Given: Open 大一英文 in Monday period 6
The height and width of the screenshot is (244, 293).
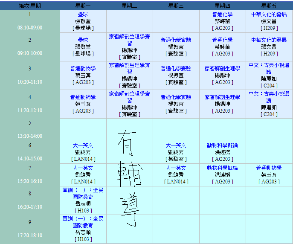Looking at the screenshot, I should tap(83, 145).
